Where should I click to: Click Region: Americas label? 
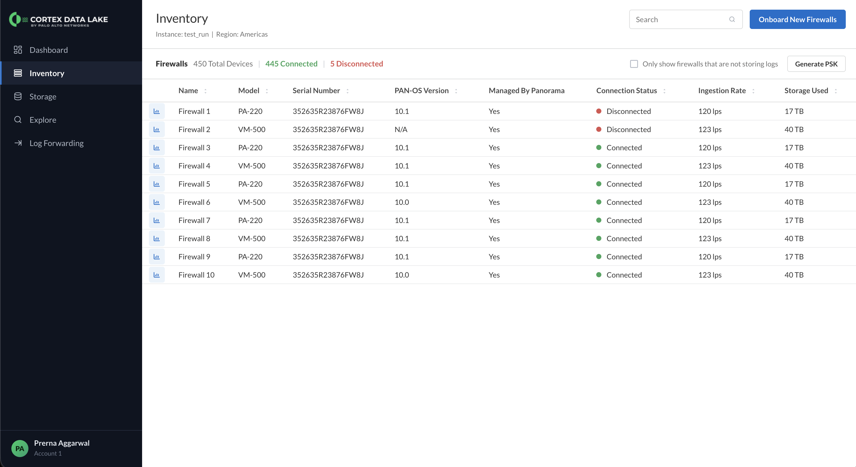point(242,34)
